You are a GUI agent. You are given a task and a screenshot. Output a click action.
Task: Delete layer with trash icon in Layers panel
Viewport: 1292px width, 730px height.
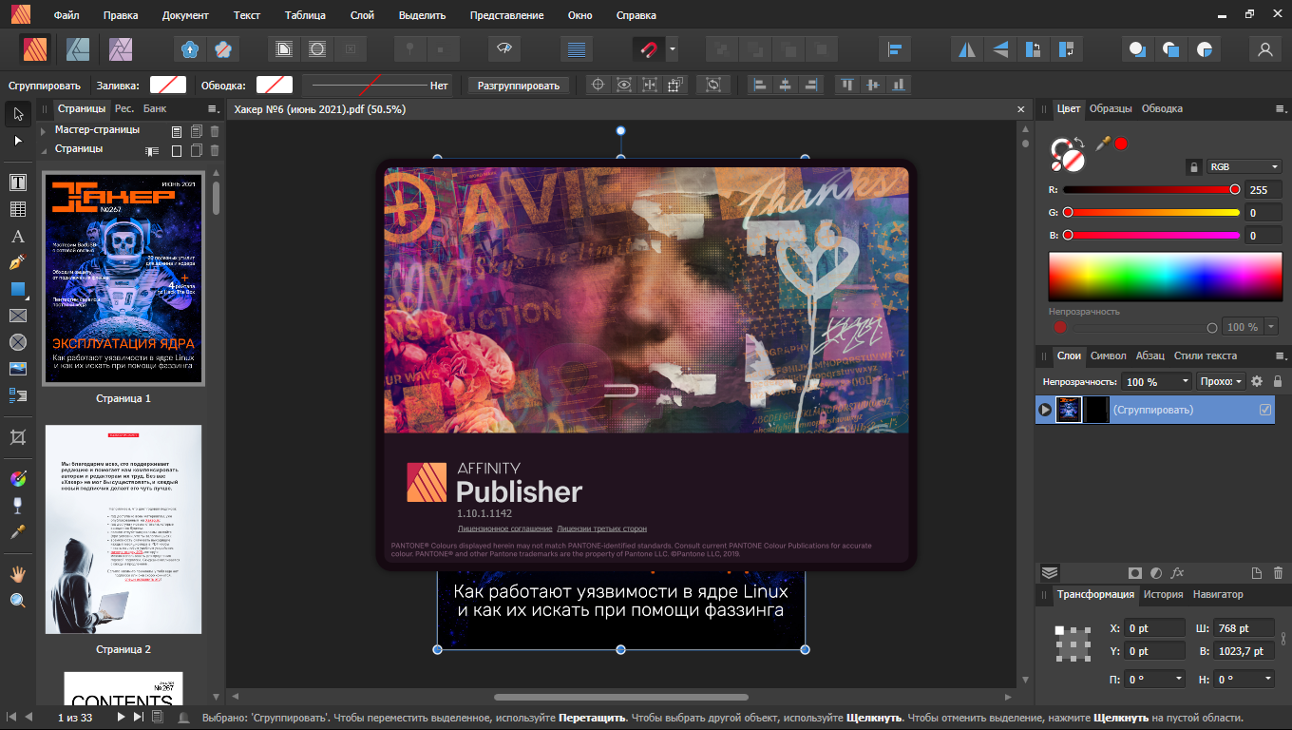1278,572
